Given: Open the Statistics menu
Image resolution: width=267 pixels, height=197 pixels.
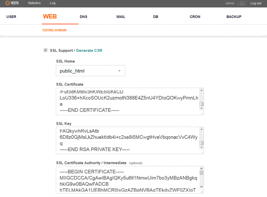Looking at the screenshot, I should click(34, 3).
